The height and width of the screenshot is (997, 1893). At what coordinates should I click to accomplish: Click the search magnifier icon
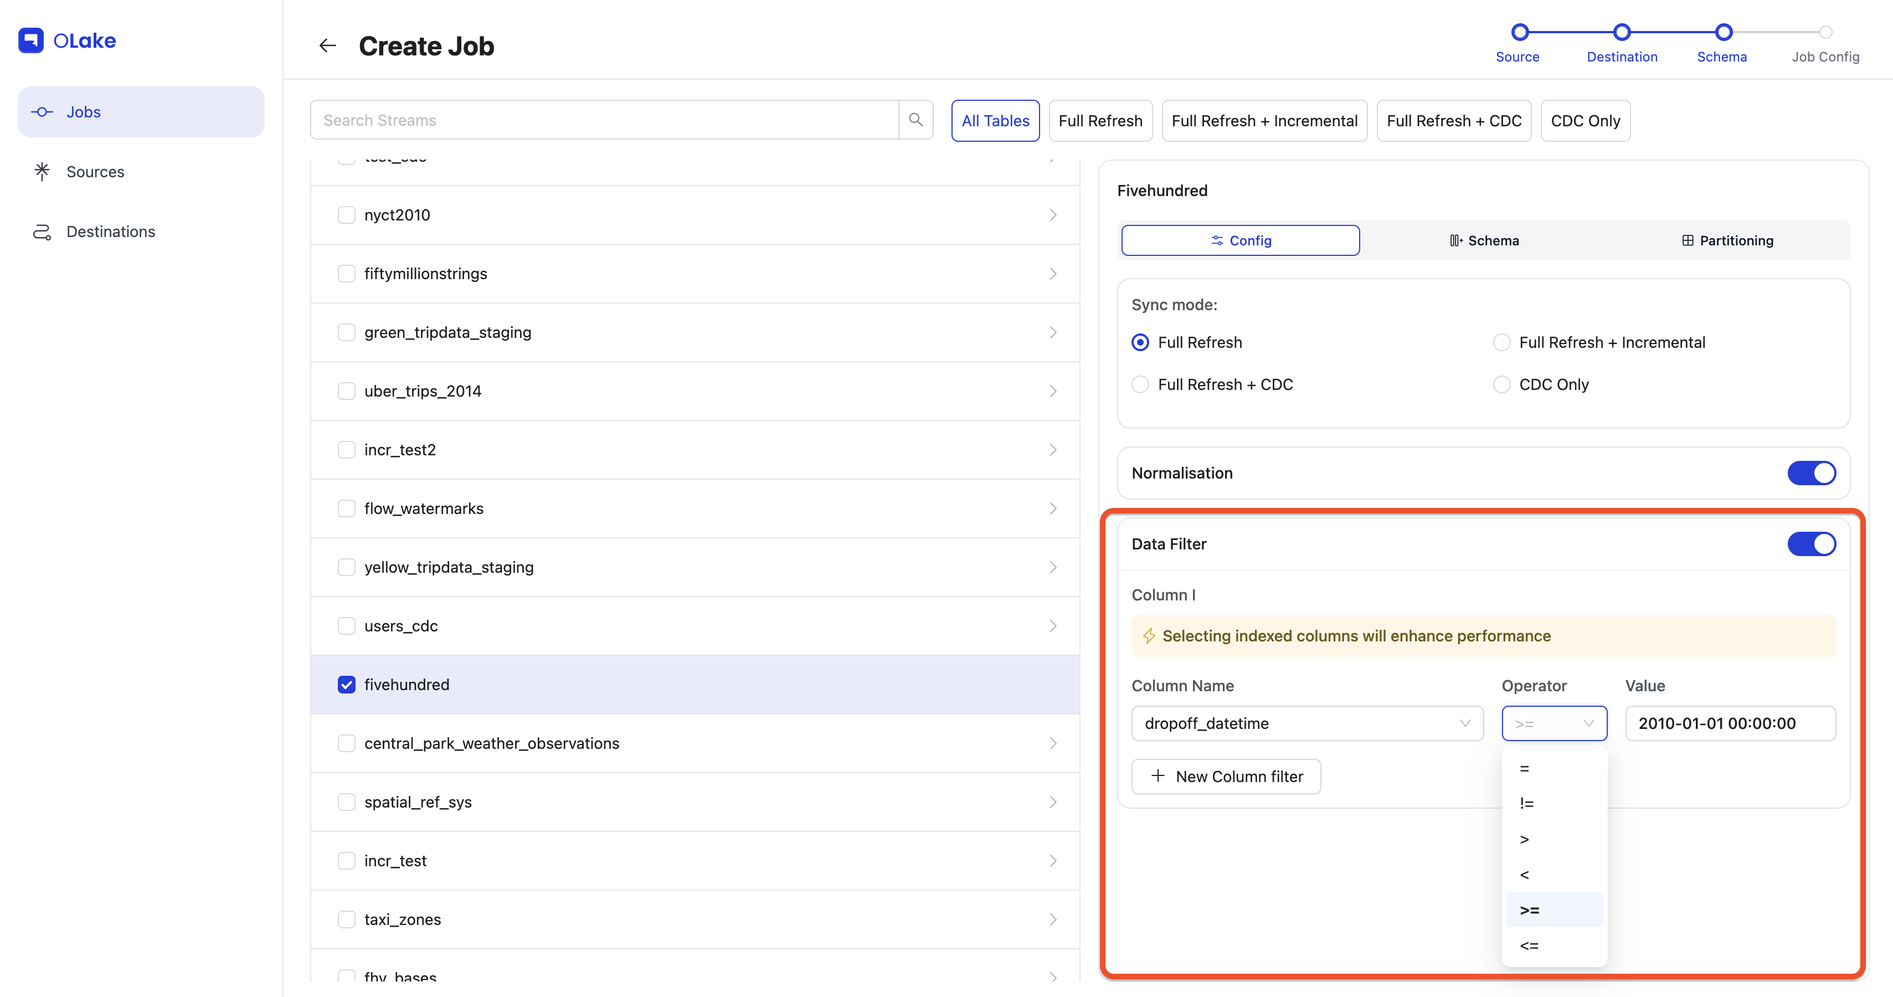[x=915, y=120]
